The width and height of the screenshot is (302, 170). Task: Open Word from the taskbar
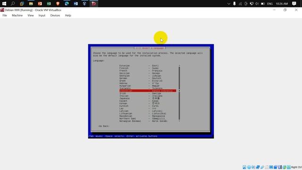tap(75, 3)
